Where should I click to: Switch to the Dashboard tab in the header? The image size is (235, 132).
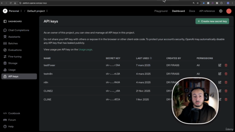(178, 11)
